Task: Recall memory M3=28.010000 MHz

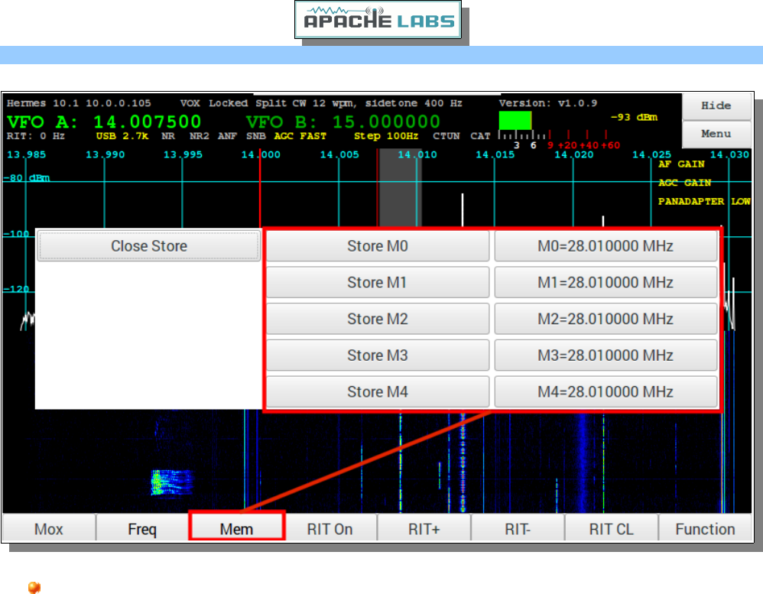Action: point(606,355)
